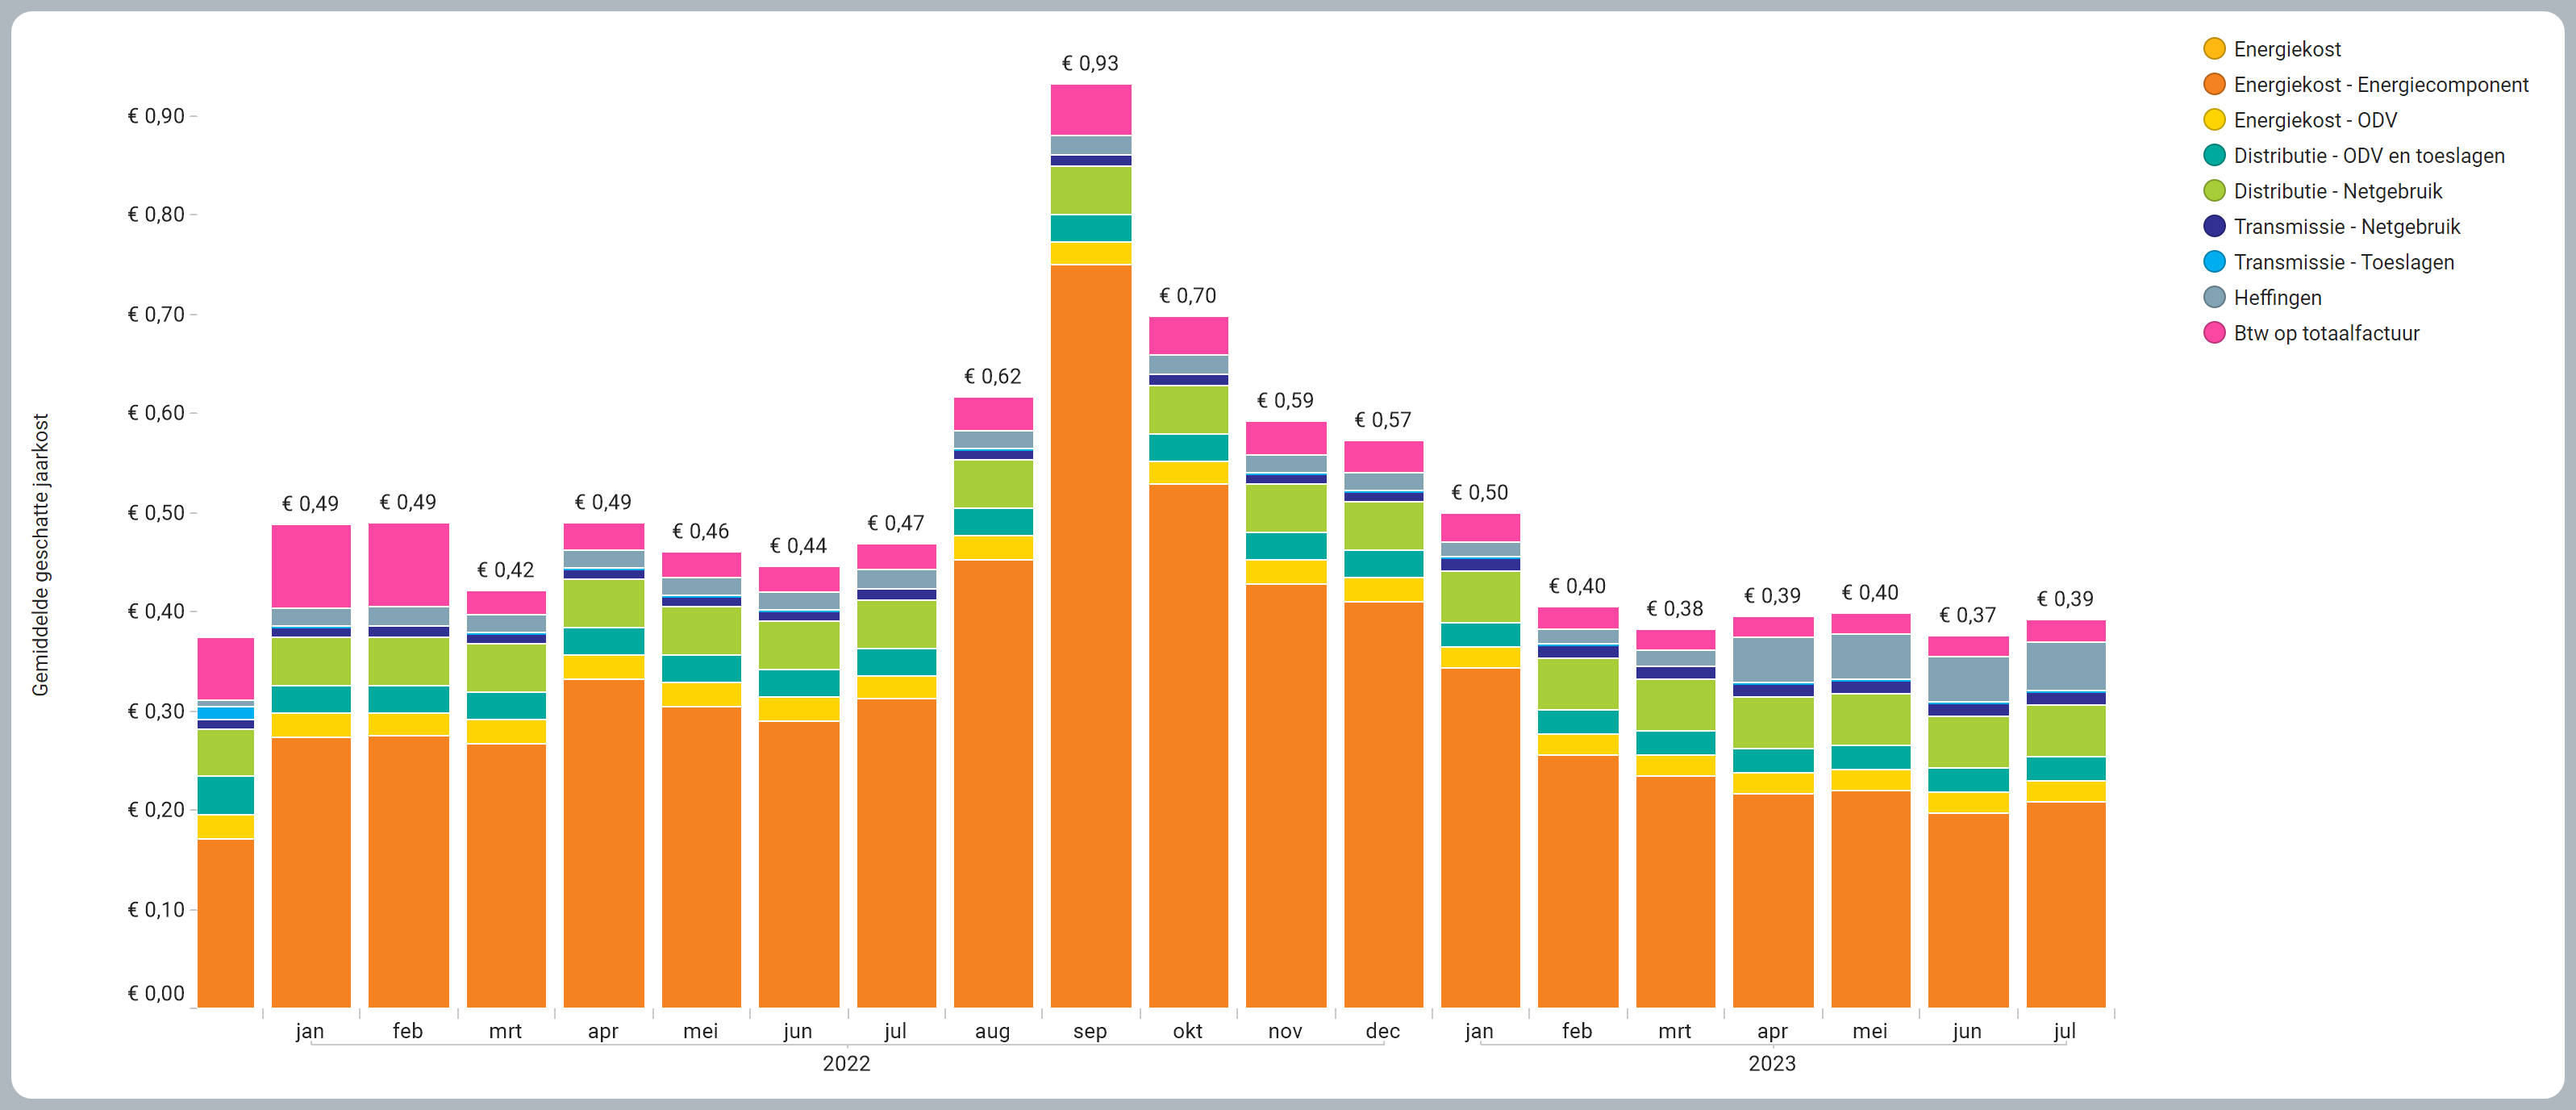Viewport: 2576px width, 1110px height.
Task: Click the dec month axis label
Action: pos(1383,1031)
